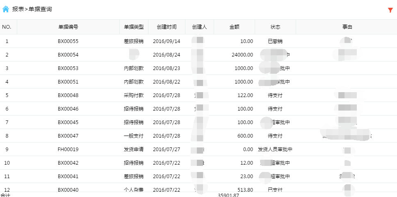Click the NO. column header
The width and height of the screenshot is (397, 197).
(x=7, y=27)
